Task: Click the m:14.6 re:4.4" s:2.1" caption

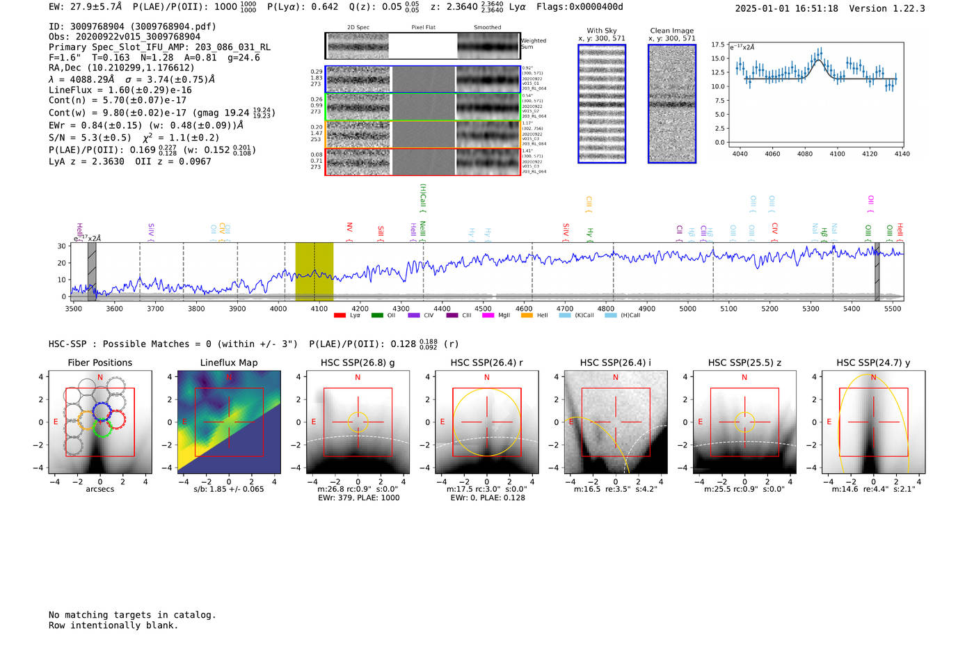Action: [x=873, y=489]
